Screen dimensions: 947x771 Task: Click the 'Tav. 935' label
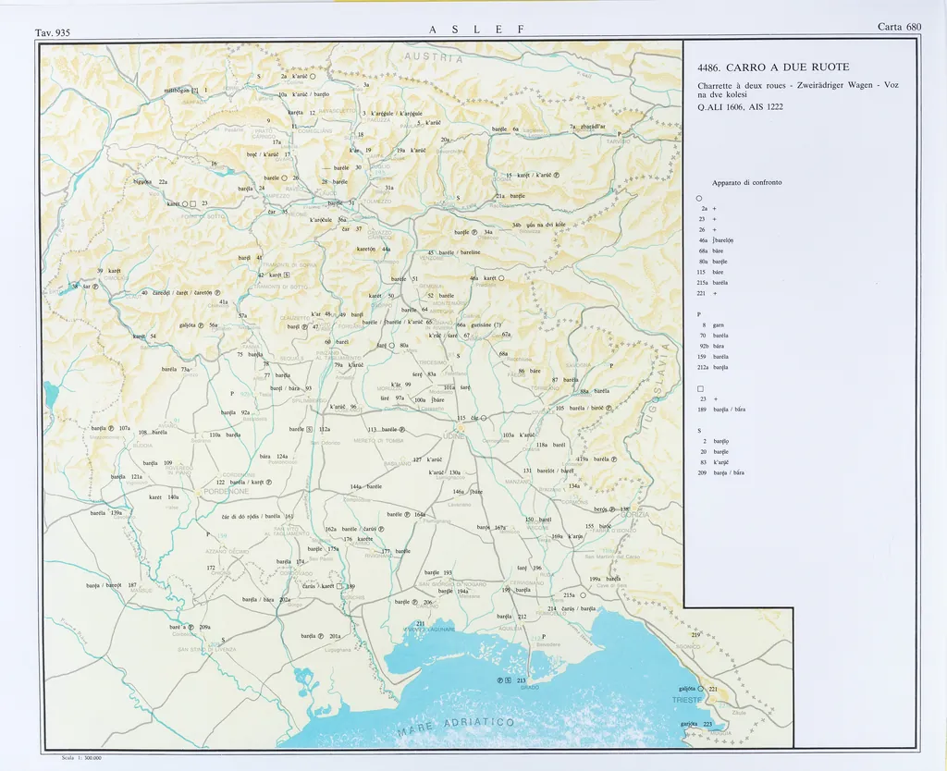coord(53,33)
